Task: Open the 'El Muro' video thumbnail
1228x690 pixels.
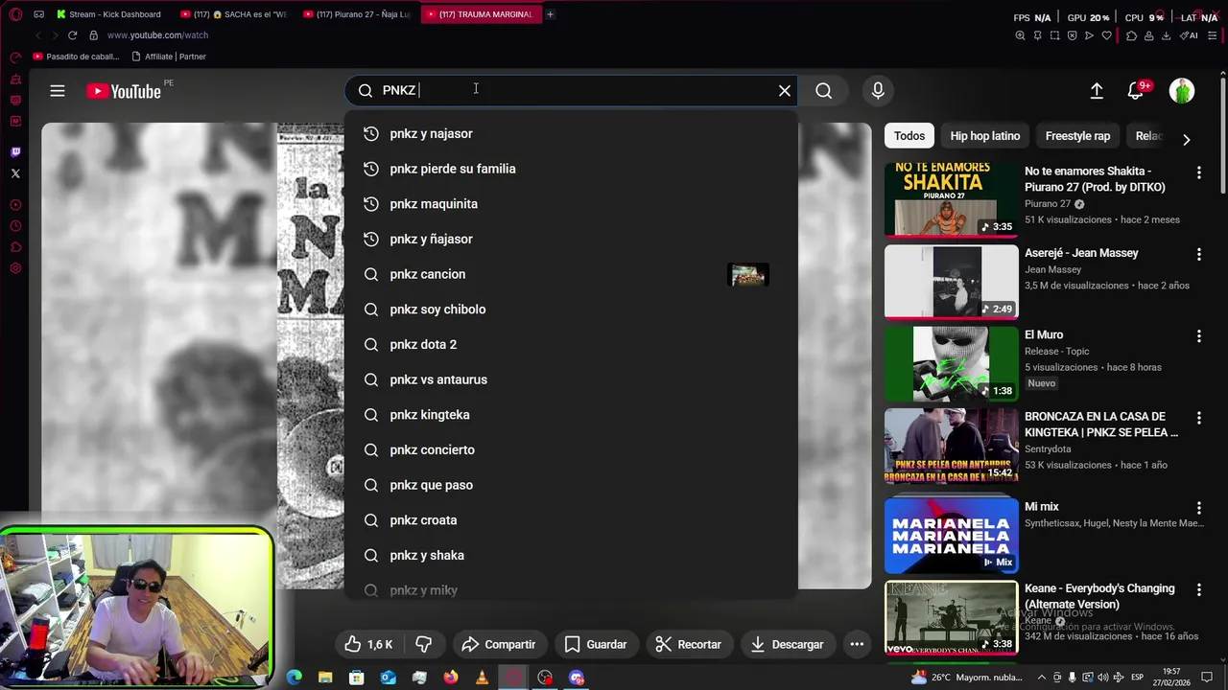Action: click(951, 363)
